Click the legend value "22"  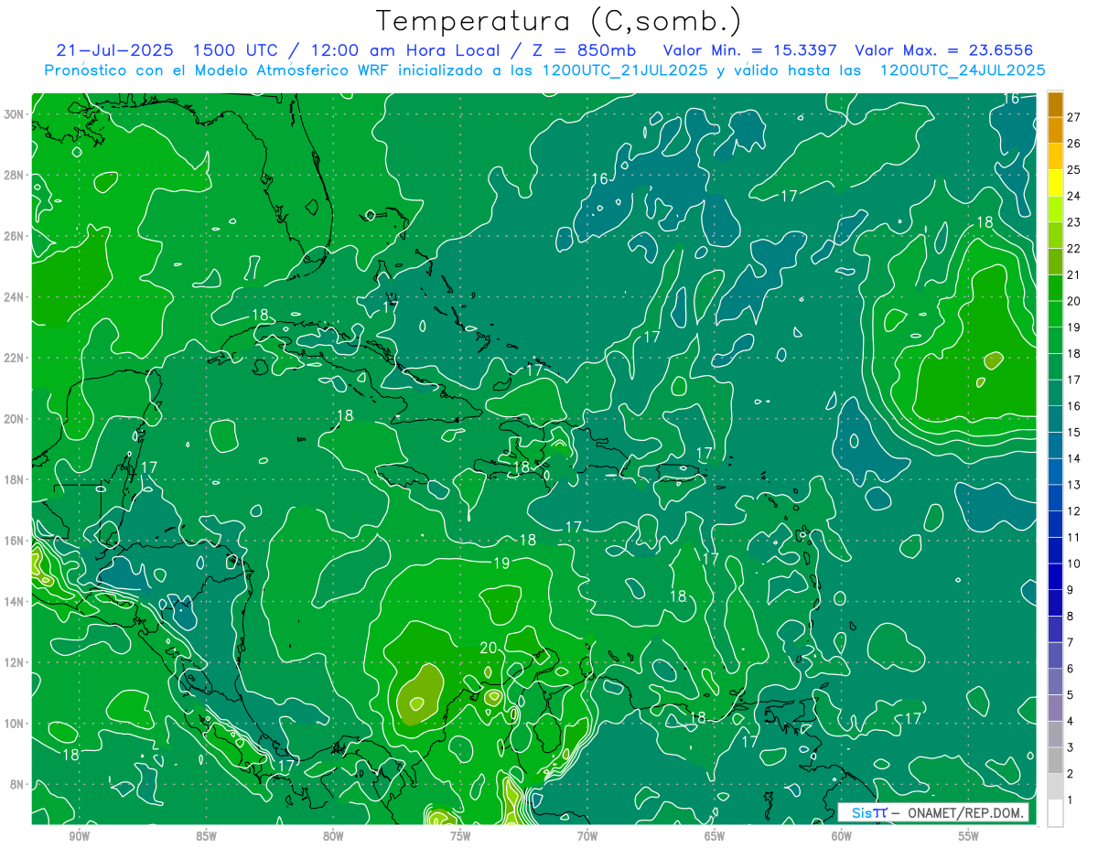pos(1074,248)
